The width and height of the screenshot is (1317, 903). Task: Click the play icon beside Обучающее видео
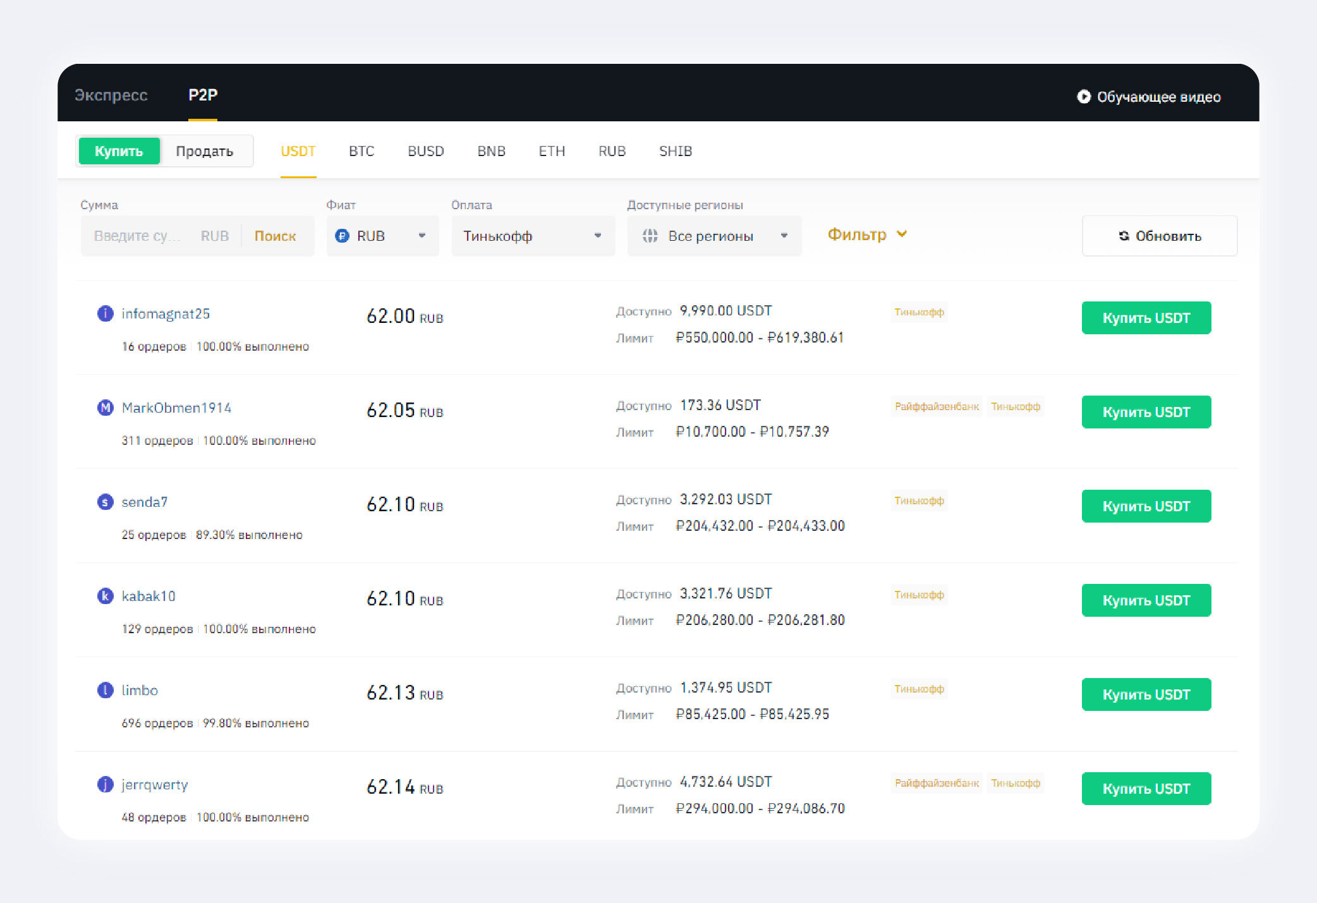pos(1083,97)
